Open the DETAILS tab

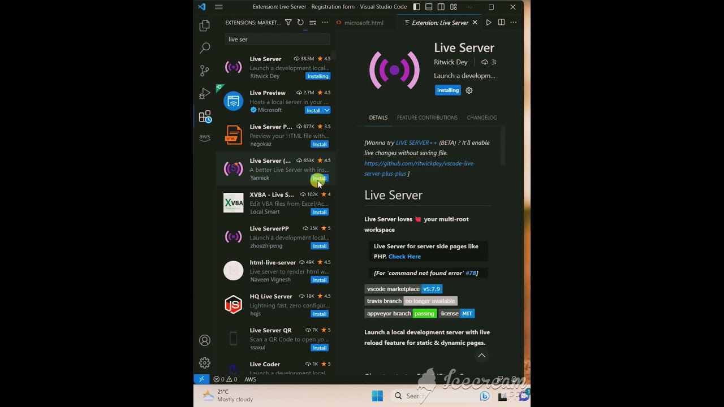tap(378, 118)
